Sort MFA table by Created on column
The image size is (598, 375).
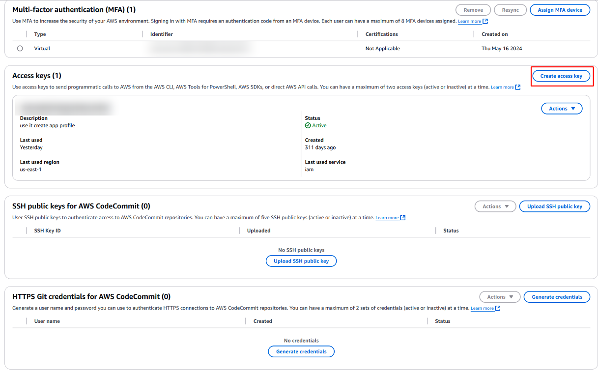[x=494, y=34]
